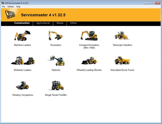Select the Excavators machine picture
Viewport: 162px width, 124px height.
click(x=56, y=35)
